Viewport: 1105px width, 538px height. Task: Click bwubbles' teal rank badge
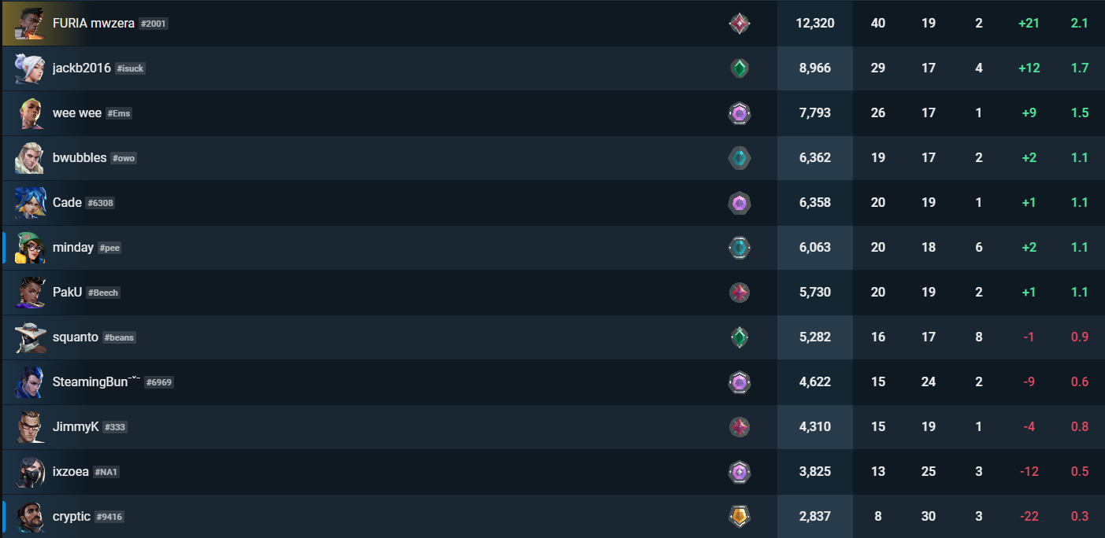(x=739, y=158)
